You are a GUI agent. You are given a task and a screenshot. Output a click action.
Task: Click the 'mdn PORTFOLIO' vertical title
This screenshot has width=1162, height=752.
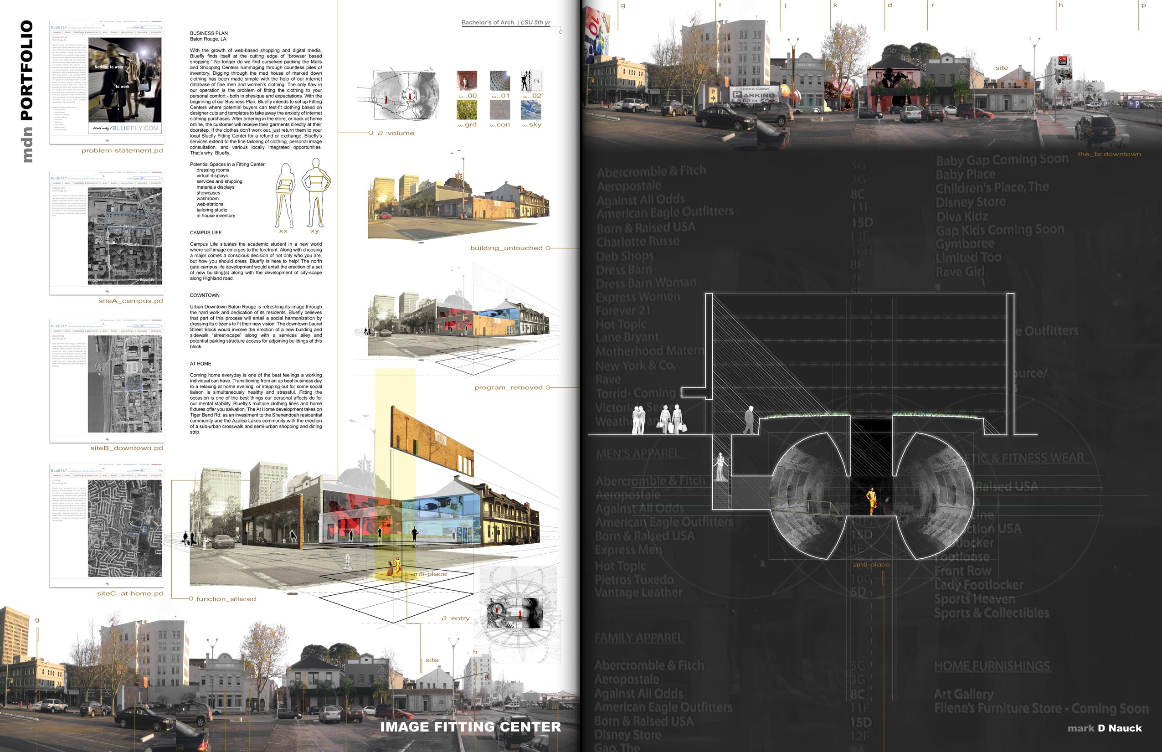(26, 91)
